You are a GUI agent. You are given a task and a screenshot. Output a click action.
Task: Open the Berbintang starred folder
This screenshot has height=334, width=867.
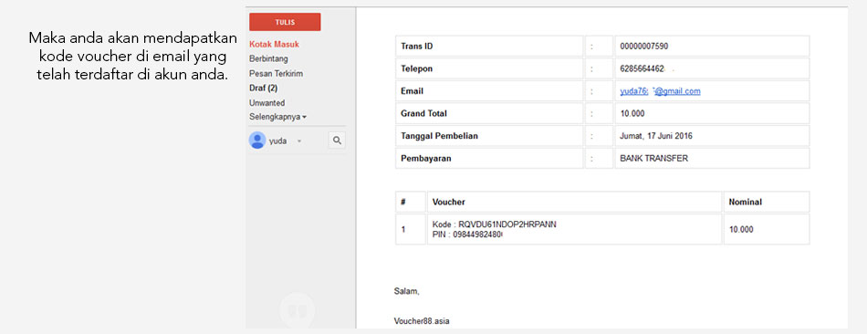[268, 58]
